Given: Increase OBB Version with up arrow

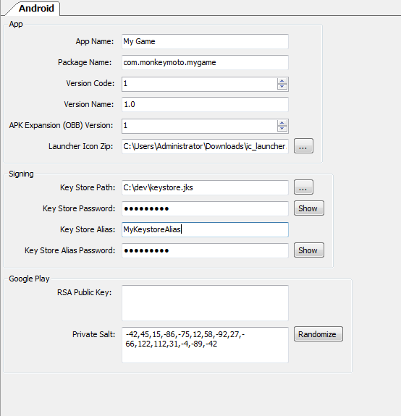Looking at the screenshot, I should pyautogui.click(x=282, y=123).
